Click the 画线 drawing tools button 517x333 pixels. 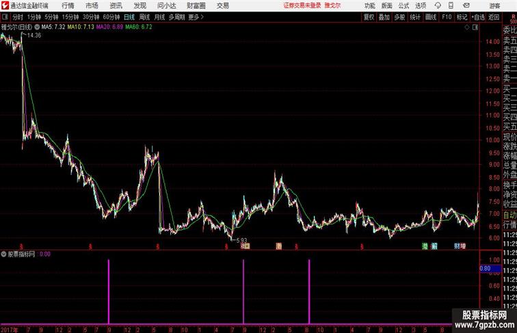[431, 17]
